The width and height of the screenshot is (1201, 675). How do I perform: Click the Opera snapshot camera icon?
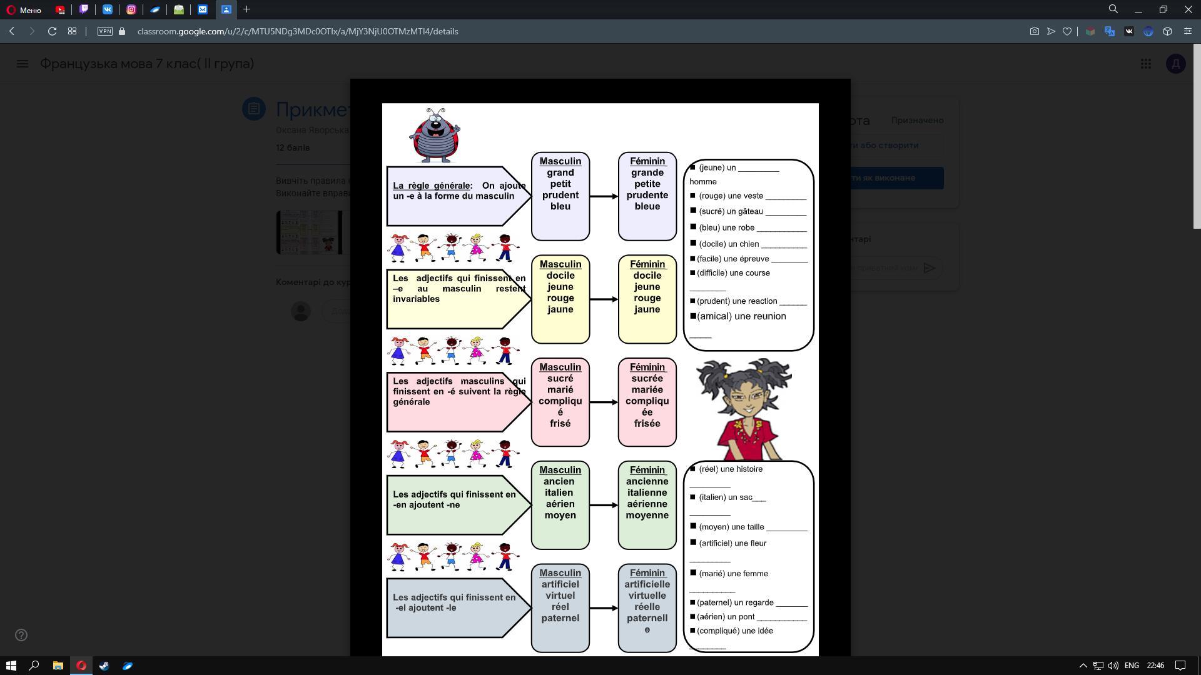(x=1034, y=31)
